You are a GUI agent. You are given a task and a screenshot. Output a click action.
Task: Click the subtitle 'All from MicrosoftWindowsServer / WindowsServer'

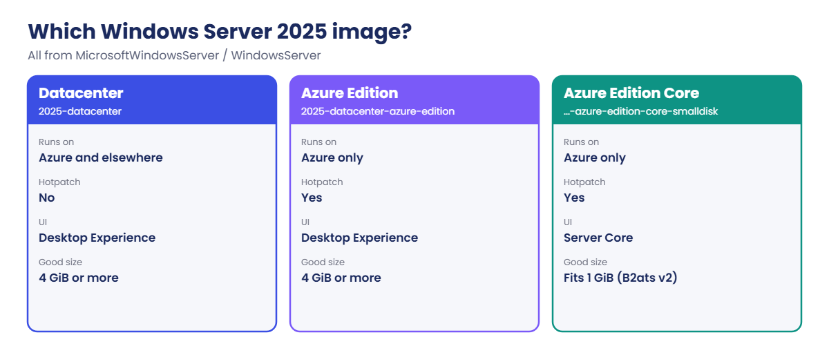[x=174, y=55]
